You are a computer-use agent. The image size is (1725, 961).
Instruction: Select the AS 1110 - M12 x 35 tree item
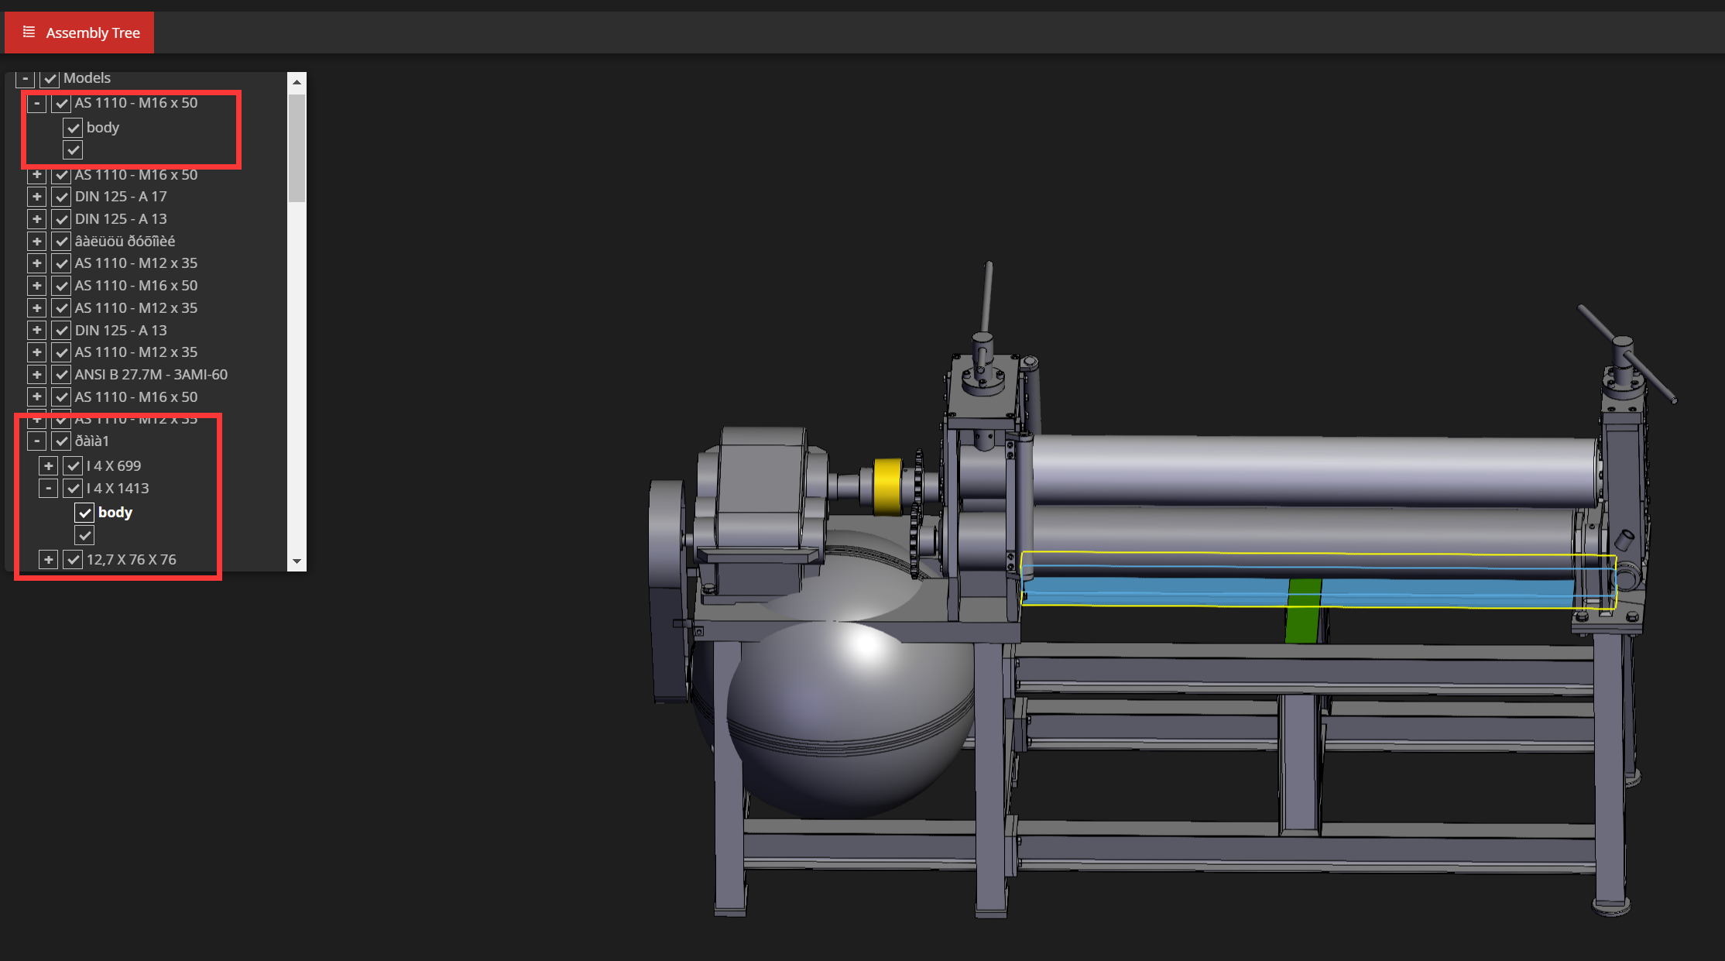135,263
